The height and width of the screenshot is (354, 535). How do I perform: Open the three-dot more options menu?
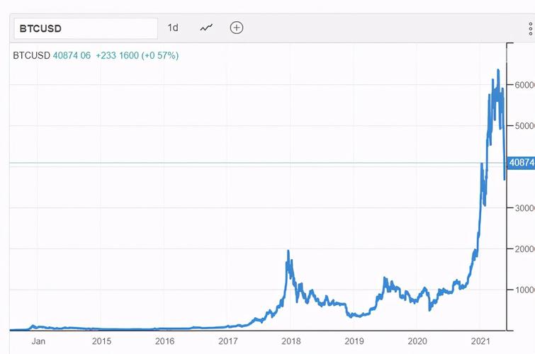(531, 28)
